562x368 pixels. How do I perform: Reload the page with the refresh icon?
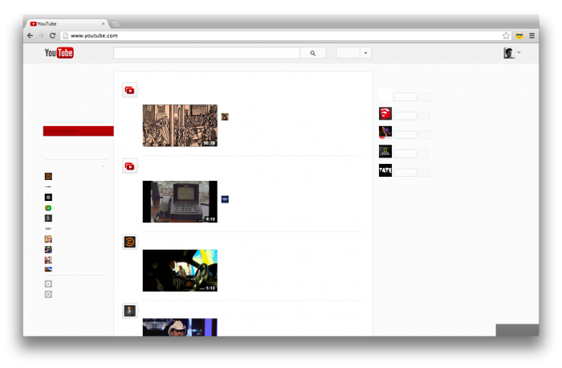tap(52, 35)
